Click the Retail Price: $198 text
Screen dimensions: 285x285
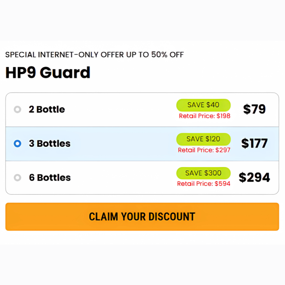(x=204, y=116)
